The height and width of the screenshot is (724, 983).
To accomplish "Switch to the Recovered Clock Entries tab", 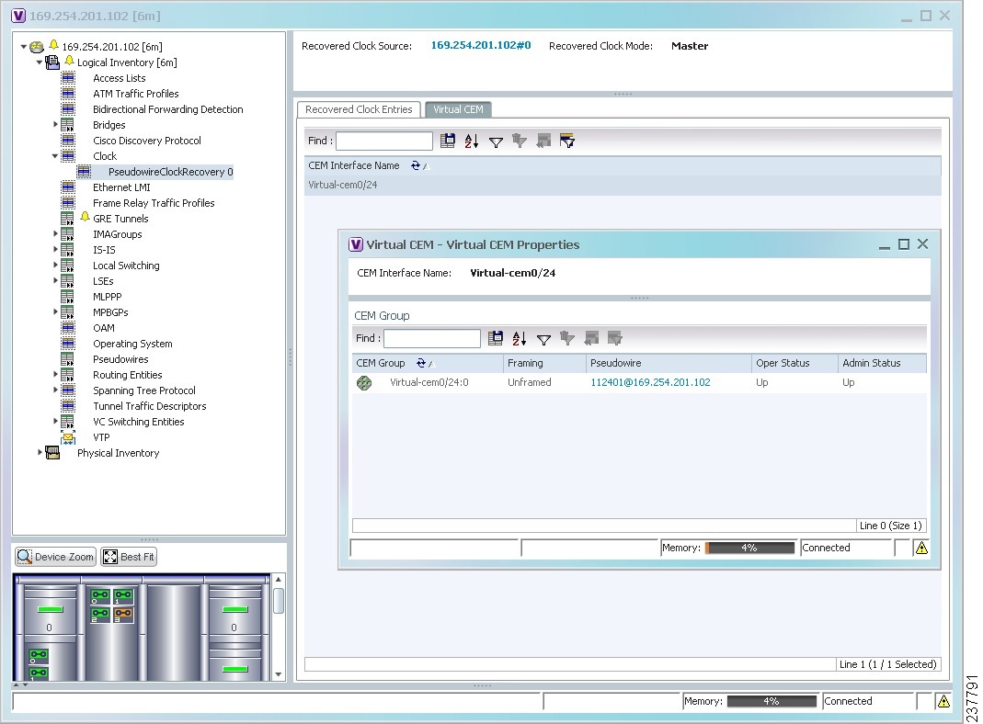I will tap(359, 109).
